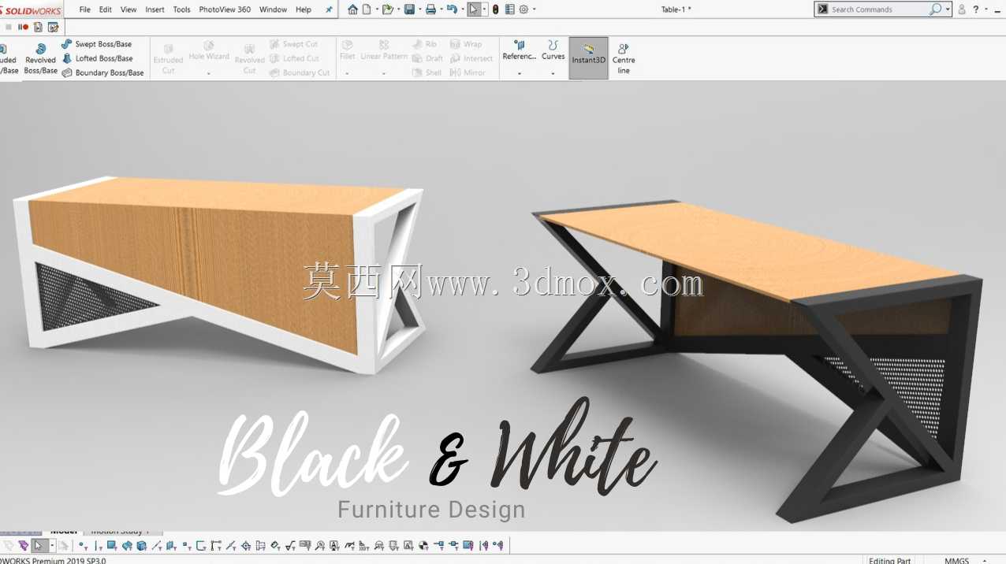The height and width of the screenshot is (564, 1006).
Task: Expand the Curves dropdown arrow
Action: coord(553,74)
